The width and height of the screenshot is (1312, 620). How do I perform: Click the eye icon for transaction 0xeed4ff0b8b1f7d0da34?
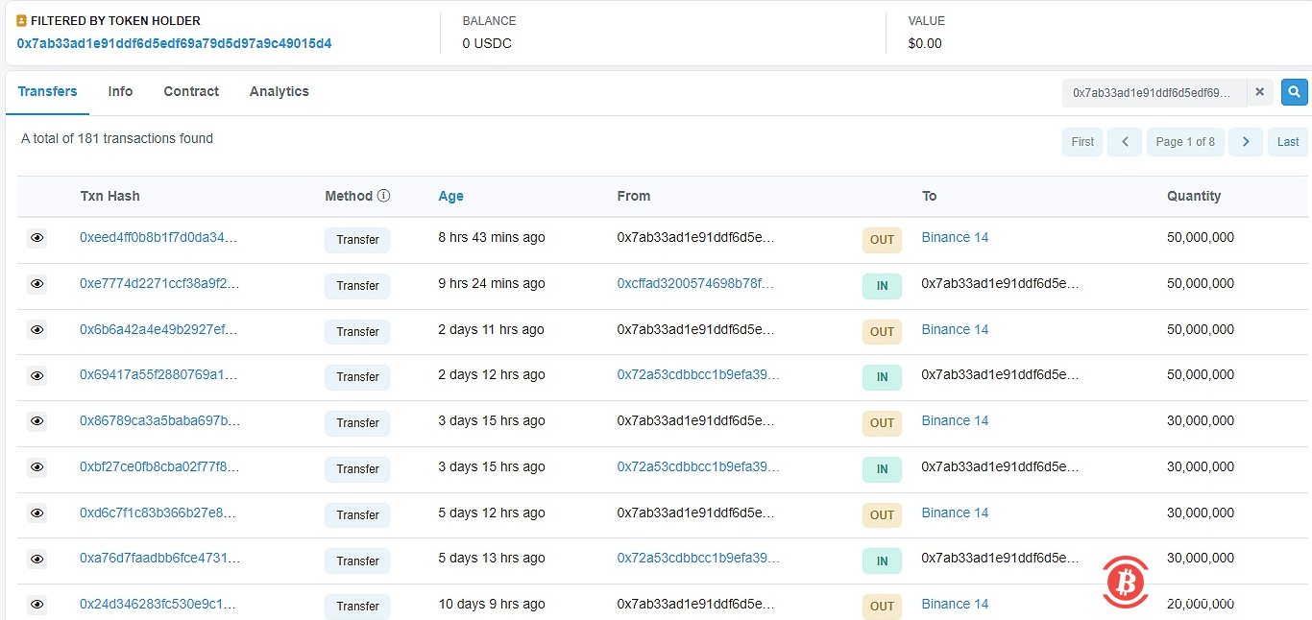36,238
